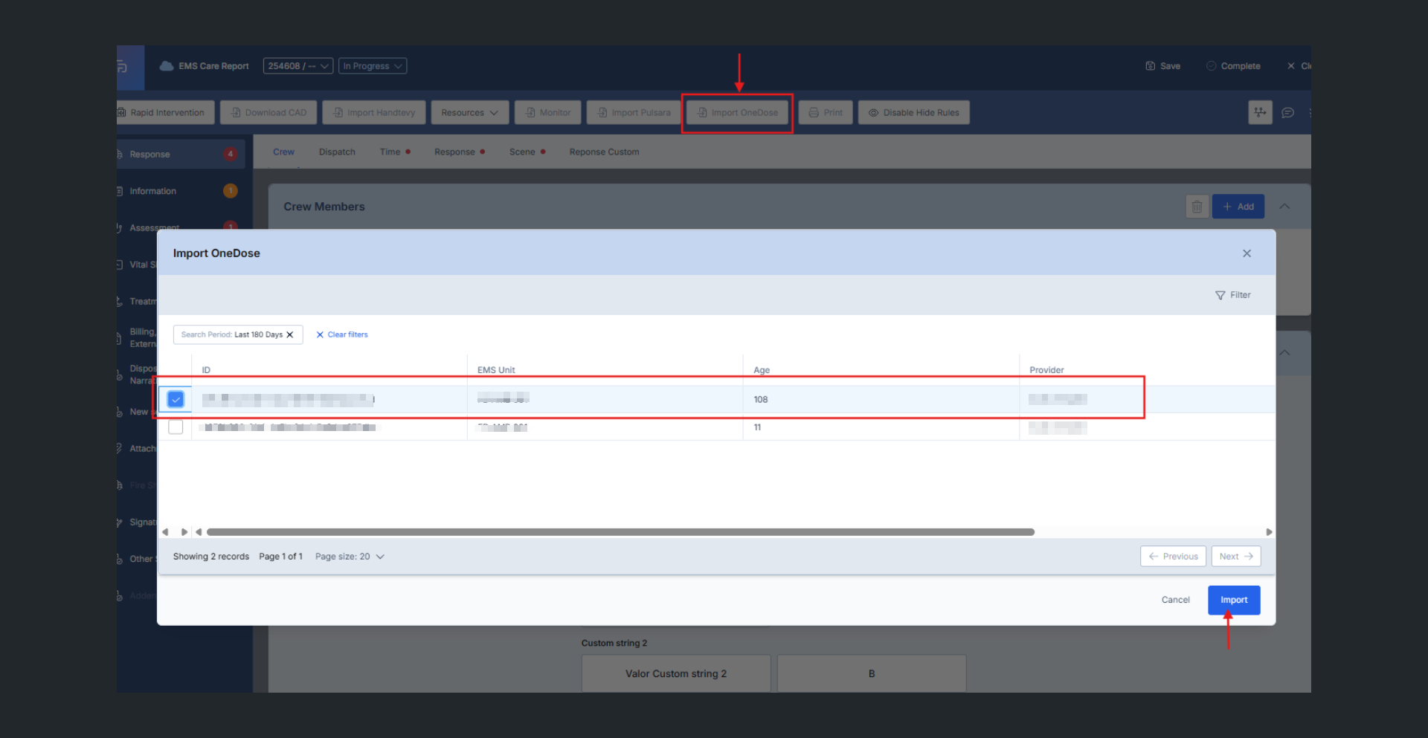Screen dimensions: 1428x738
Task: Open the Page size dropdown
Action: click(x=350, y=557)
